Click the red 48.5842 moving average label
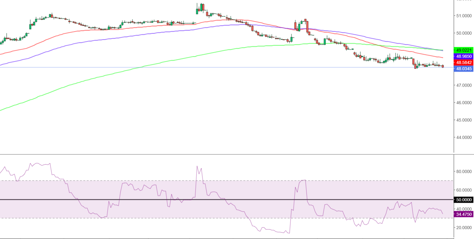 coord(463,63)
